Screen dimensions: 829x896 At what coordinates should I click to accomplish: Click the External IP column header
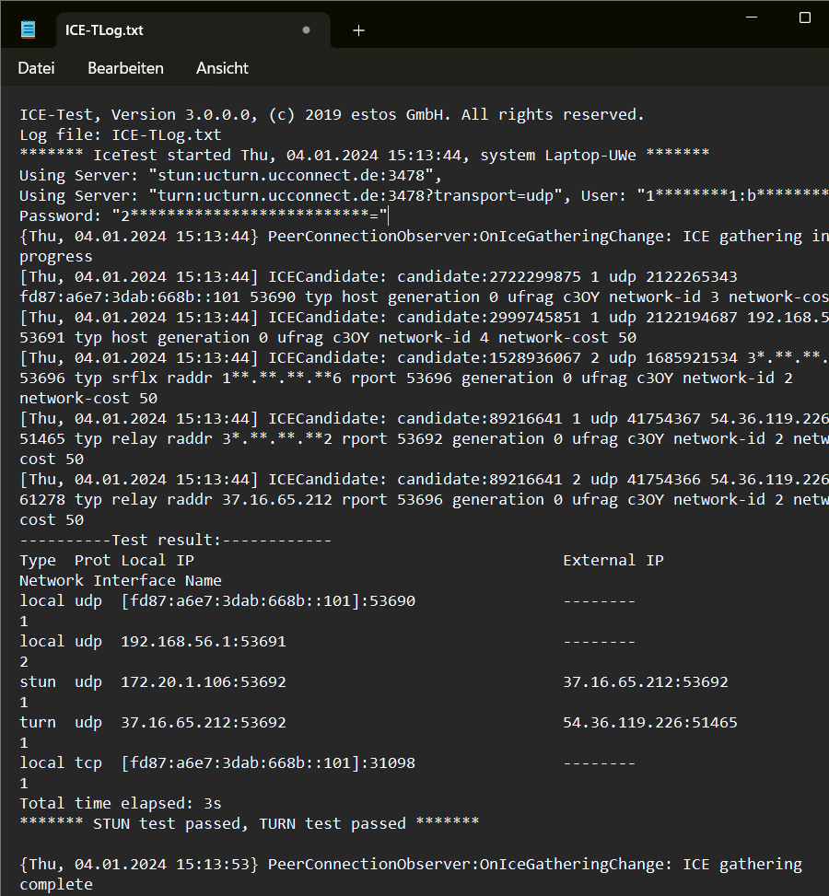[613, 560]
